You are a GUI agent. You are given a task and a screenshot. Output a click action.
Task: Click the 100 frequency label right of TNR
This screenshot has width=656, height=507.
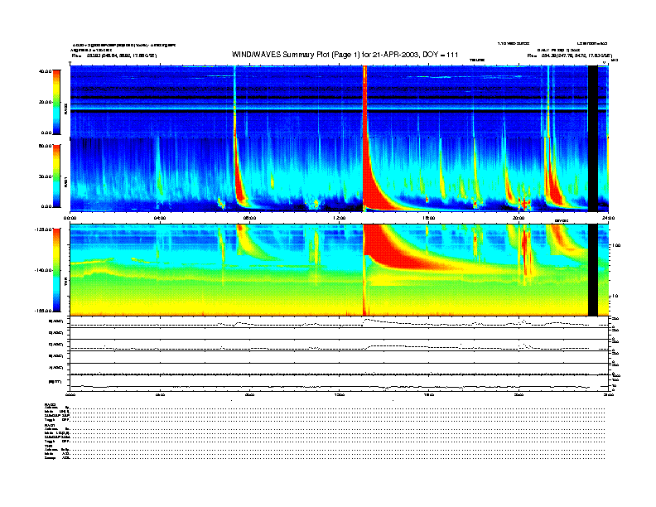[615, 245]
